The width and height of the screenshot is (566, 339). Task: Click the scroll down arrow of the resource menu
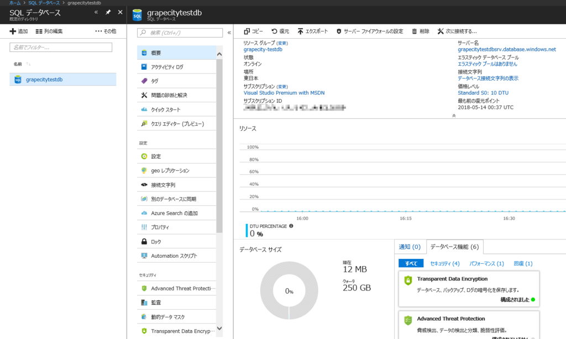[219, 328]
